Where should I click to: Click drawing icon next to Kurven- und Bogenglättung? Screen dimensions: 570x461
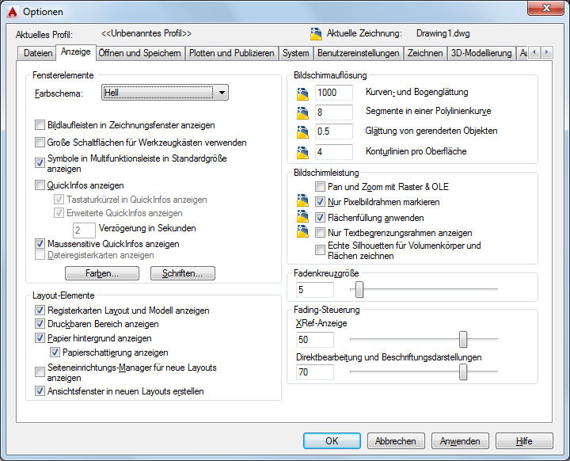[x=302, y=93]
